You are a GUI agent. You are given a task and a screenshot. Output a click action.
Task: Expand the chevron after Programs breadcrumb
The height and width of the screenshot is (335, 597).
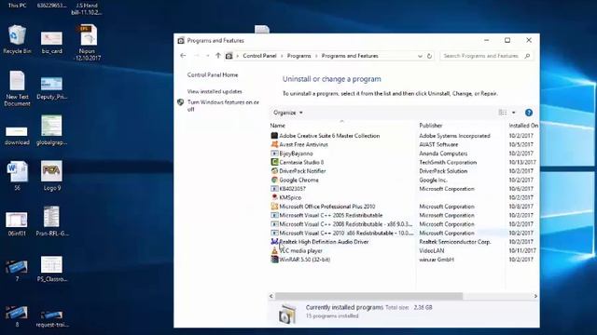316,56
